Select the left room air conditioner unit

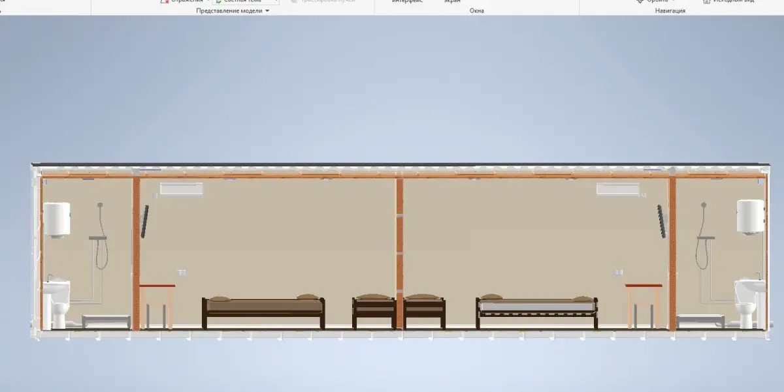pyautogui.click(x=182, y=189)
